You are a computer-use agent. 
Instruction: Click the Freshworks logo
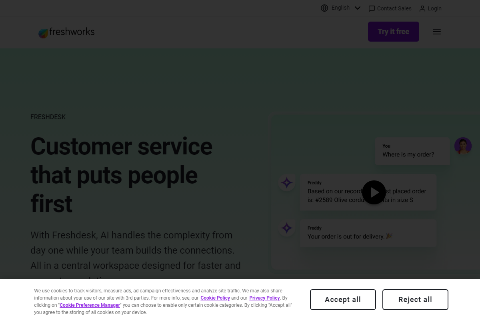pyautogui.click(x=66, y=32)
